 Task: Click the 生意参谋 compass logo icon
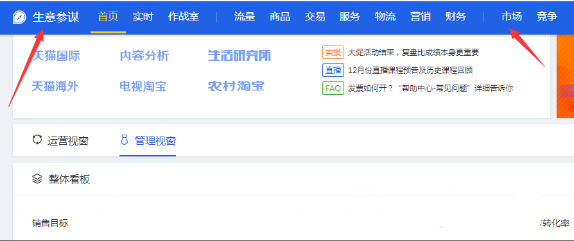19,17
